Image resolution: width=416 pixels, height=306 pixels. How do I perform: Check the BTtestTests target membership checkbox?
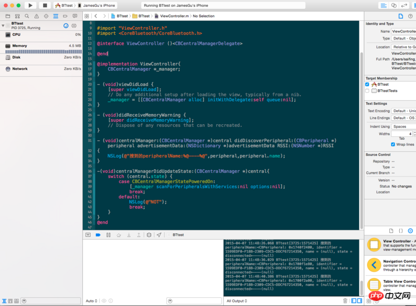(x=367, y=91)
